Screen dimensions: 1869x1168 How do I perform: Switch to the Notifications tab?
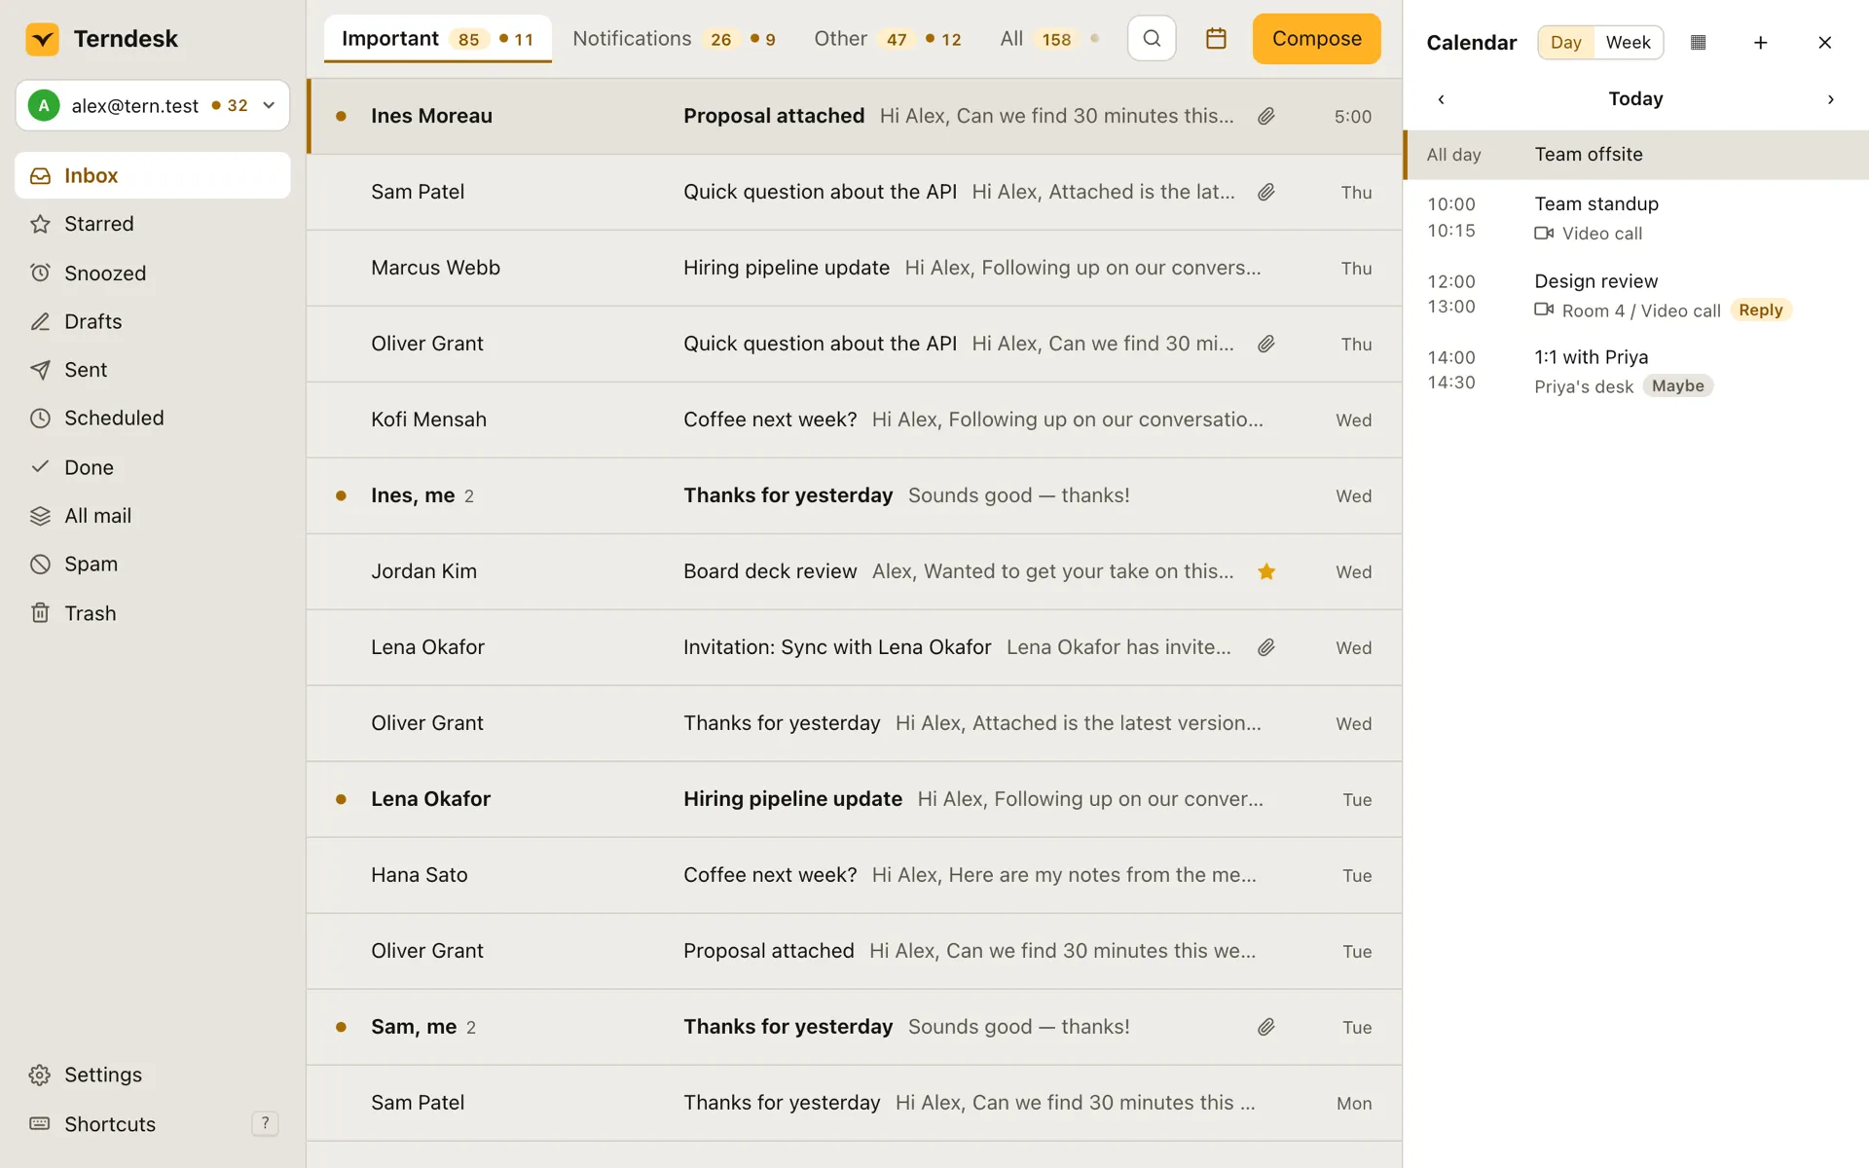(674, 39)
